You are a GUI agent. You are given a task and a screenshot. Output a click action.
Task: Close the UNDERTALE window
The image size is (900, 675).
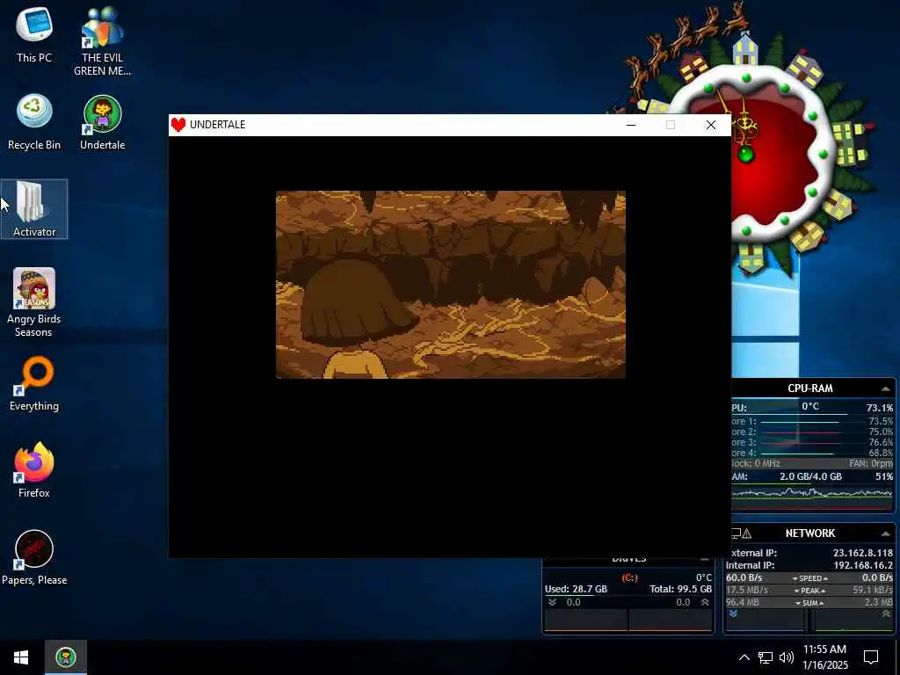pyautogui.click(x=710, y=125)
